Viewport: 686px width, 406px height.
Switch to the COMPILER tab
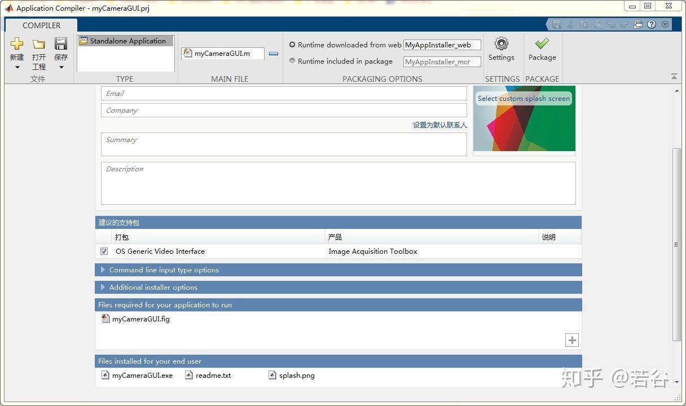tap(41, 25)
